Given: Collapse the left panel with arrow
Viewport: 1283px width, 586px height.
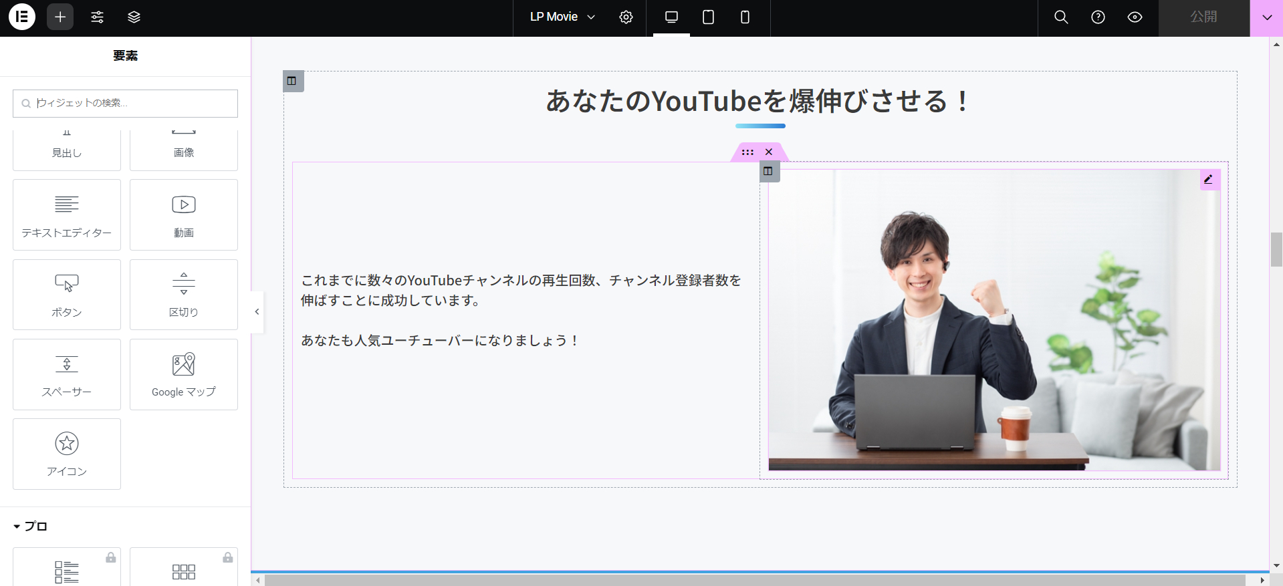Looking at the screenshot, I should (257, 311).
